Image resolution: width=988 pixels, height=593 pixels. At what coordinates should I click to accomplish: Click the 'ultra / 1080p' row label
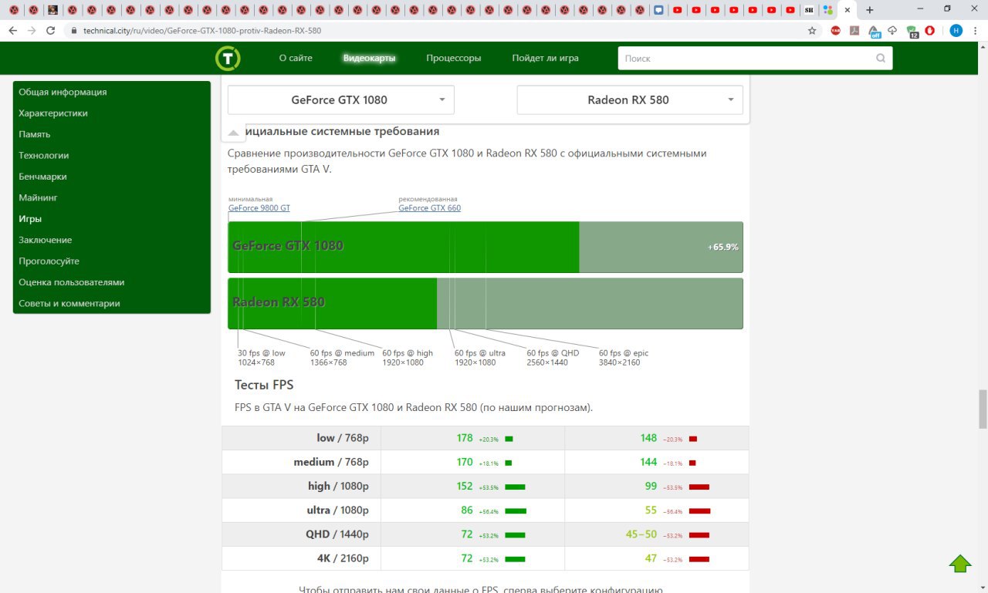337,510
